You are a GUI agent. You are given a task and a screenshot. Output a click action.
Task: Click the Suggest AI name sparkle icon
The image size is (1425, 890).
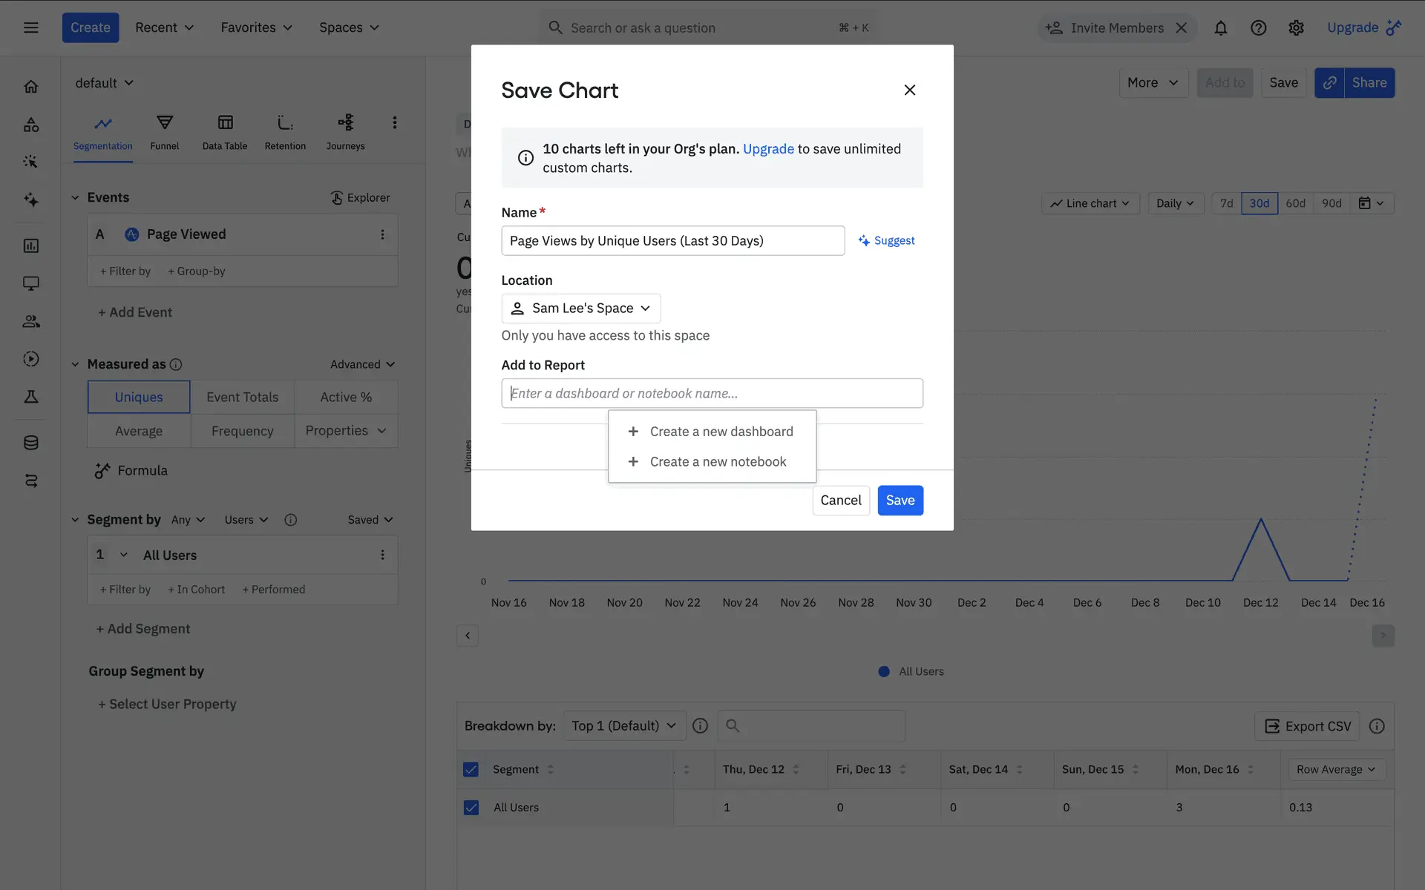864,241
